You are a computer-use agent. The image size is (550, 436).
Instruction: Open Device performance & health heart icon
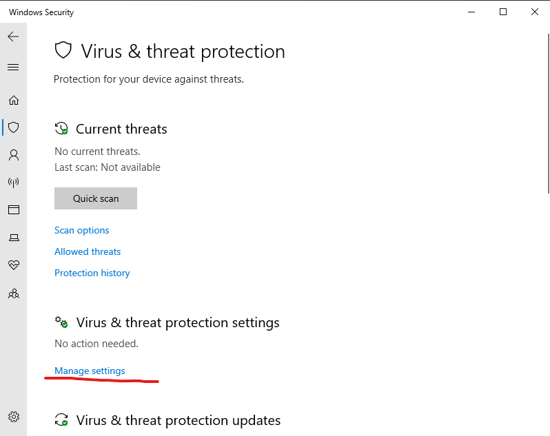[x=13, y=265]
